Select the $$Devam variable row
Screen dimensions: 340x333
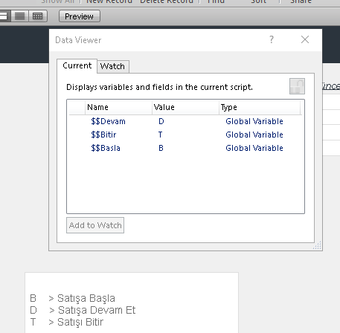pyautogui.click(x=185, y=121)
